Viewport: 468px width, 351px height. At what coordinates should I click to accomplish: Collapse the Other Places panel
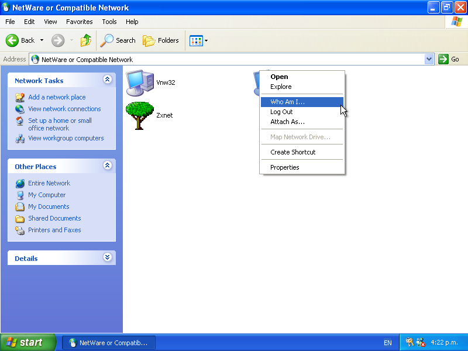(x=108, y=166)
